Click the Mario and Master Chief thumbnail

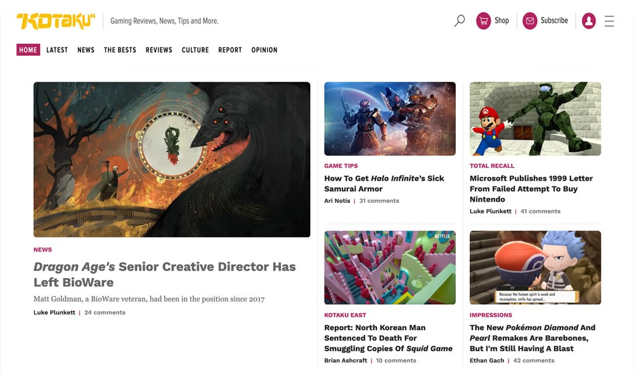point(535,118)
